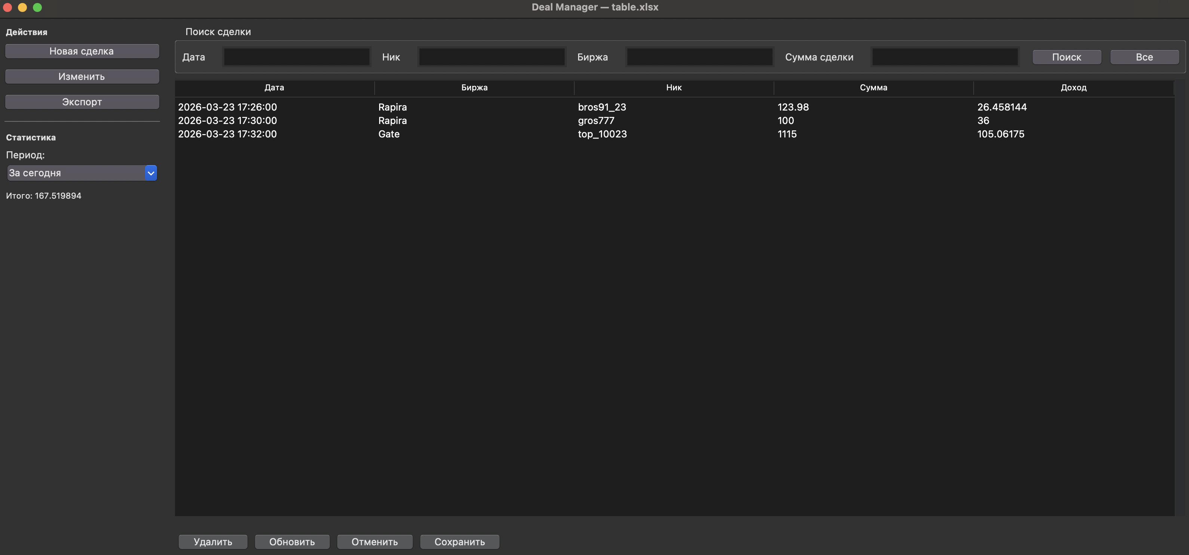
Task: Save changes with Сохранить button
Action: [460, 542]
